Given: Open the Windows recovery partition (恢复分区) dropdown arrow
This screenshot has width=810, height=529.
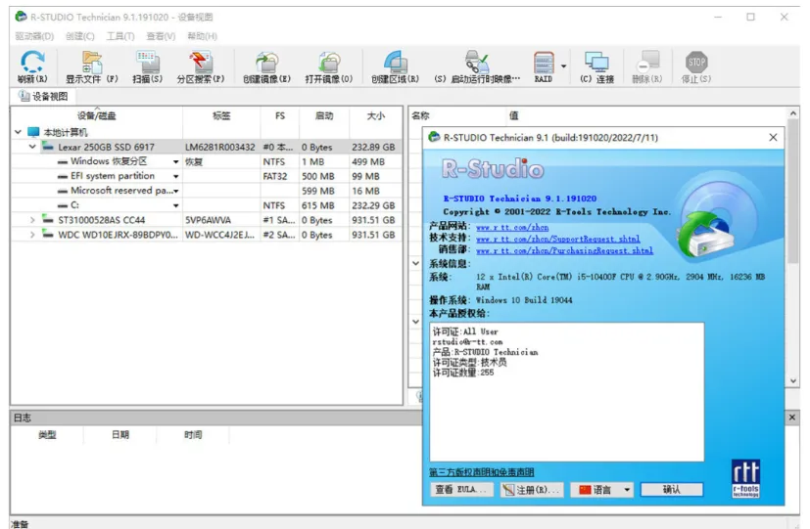Looking at the screenshot, I should [x=175, y=162].
